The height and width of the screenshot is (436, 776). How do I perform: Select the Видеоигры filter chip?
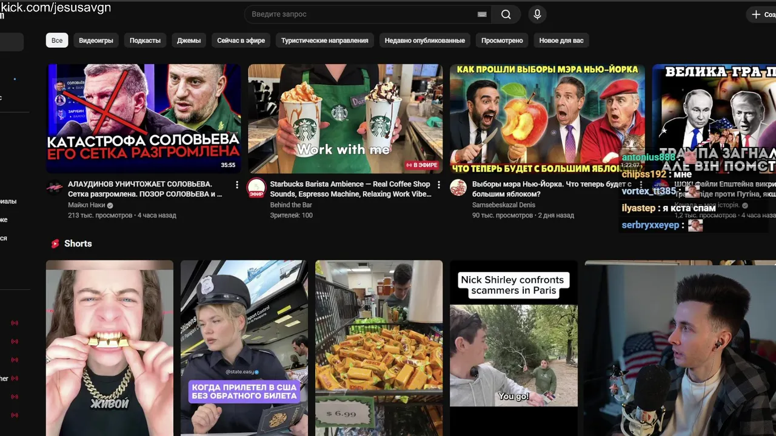[x=96, y=41]
